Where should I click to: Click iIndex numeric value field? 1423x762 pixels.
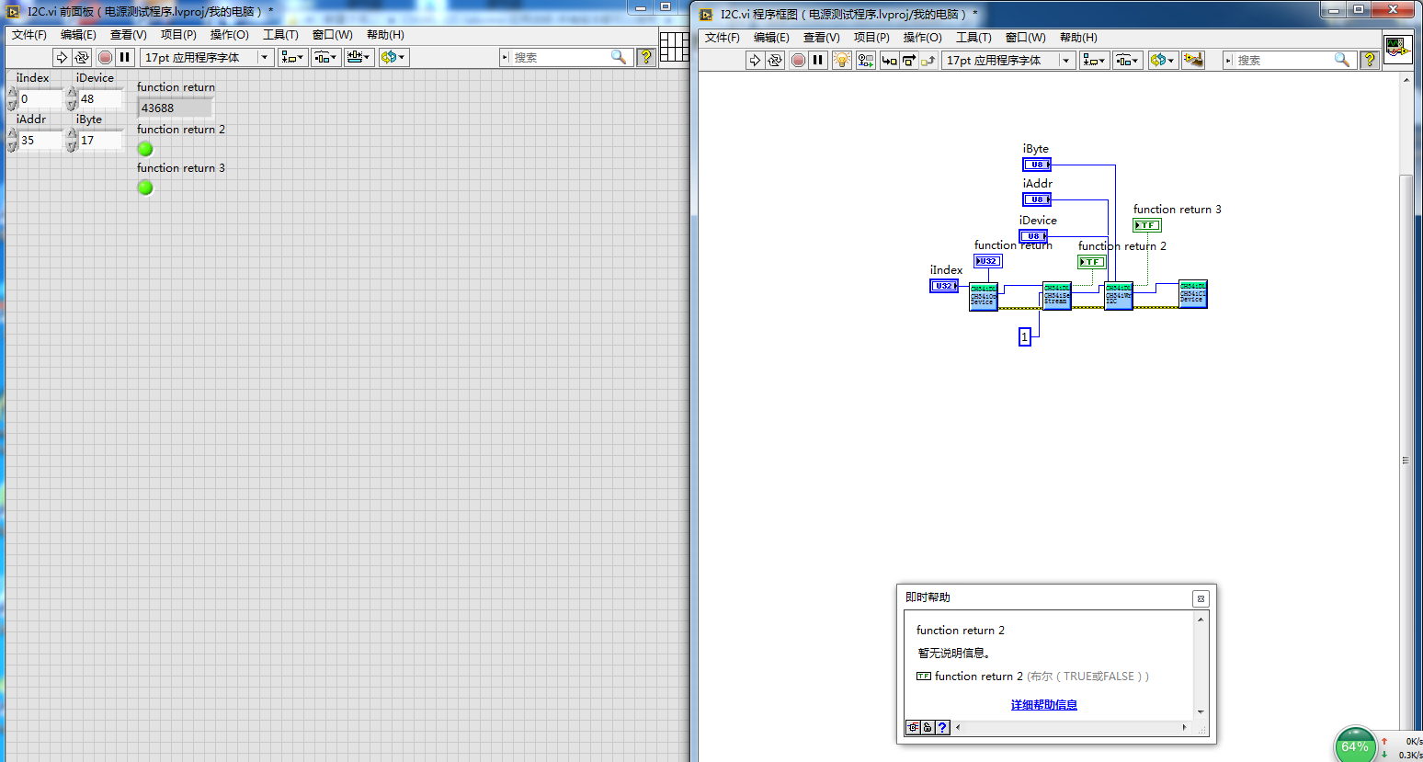[x=40, y=99]
